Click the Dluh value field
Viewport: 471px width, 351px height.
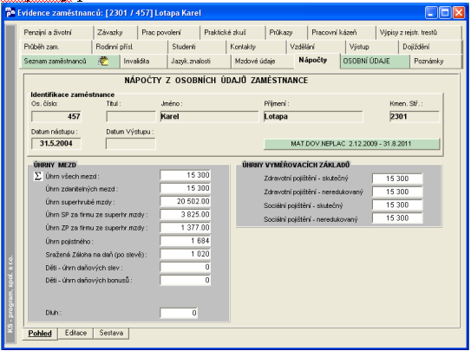(x=179, y=313)
